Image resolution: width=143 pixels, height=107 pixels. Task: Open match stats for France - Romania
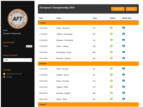124,28
